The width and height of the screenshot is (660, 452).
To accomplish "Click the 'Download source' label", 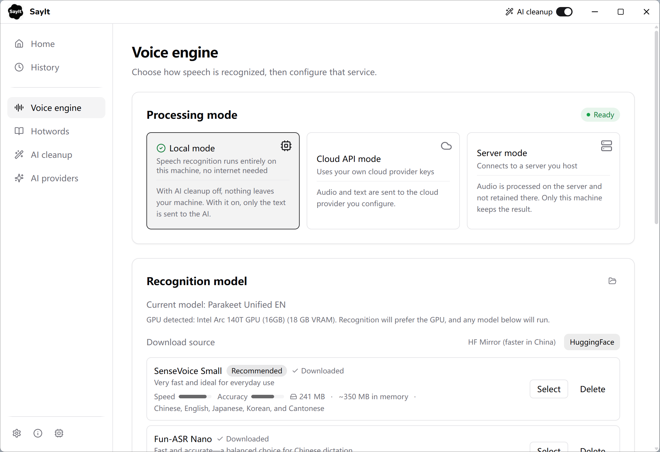I will click(x=181, y=342).
